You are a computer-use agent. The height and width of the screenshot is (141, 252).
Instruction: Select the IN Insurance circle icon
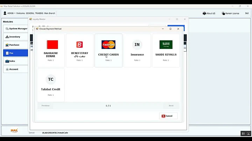click(x=137, y=45)
